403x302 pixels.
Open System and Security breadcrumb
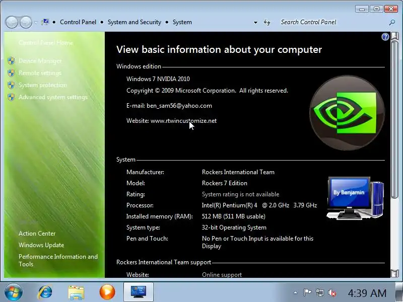(x=134, y=22)
